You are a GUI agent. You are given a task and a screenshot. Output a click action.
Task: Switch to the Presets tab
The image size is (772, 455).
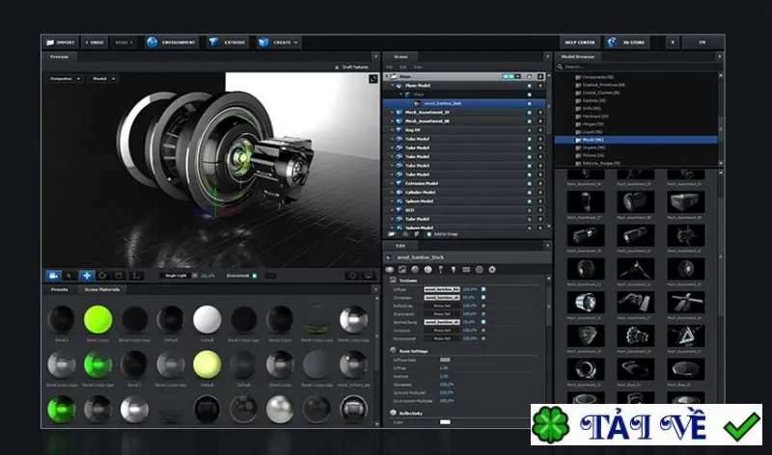point(60,289)
